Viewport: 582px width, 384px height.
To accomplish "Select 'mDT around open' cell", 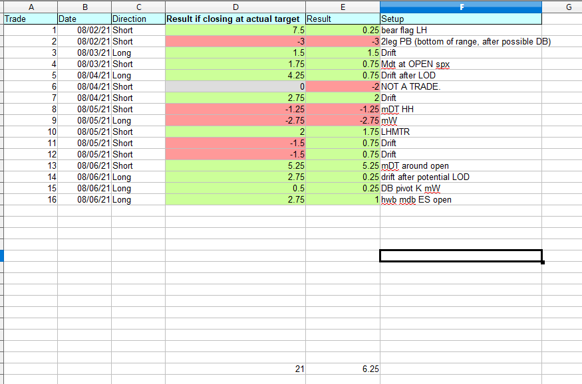I will (461, 165).
